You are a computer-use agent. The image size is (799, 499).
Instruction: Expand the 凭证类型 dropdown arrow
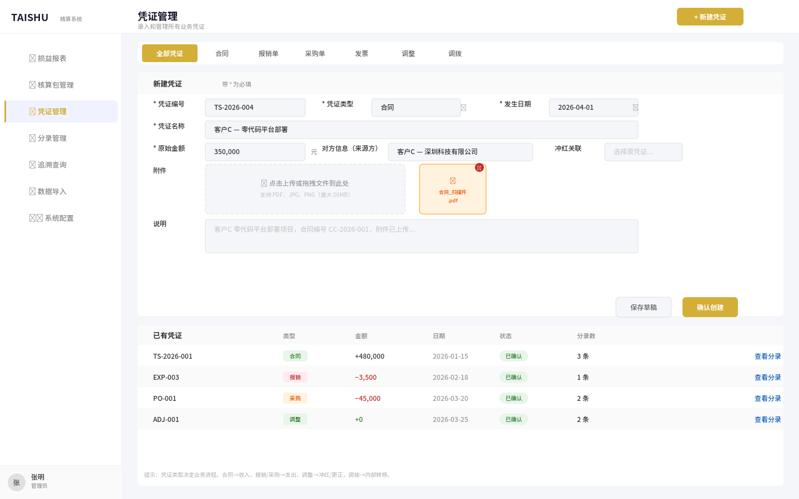point(463,108)
